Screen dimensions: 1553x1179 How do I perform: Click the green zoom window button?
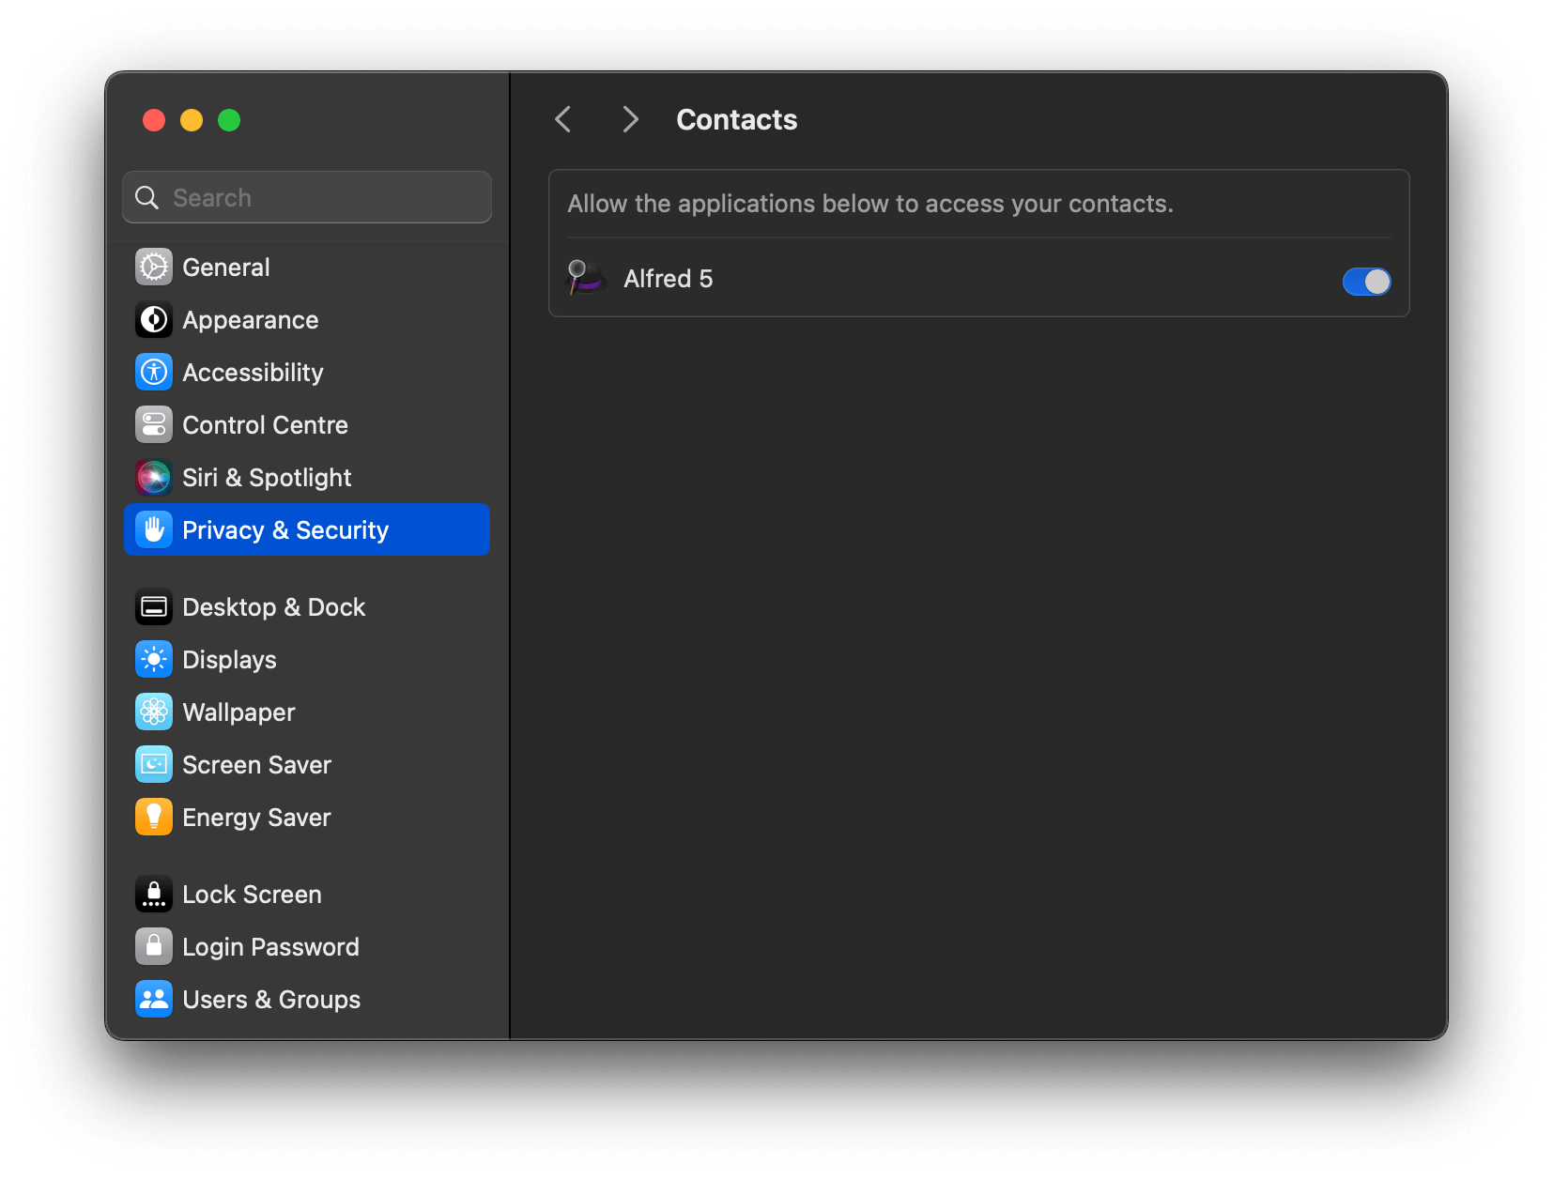point(229,120)
